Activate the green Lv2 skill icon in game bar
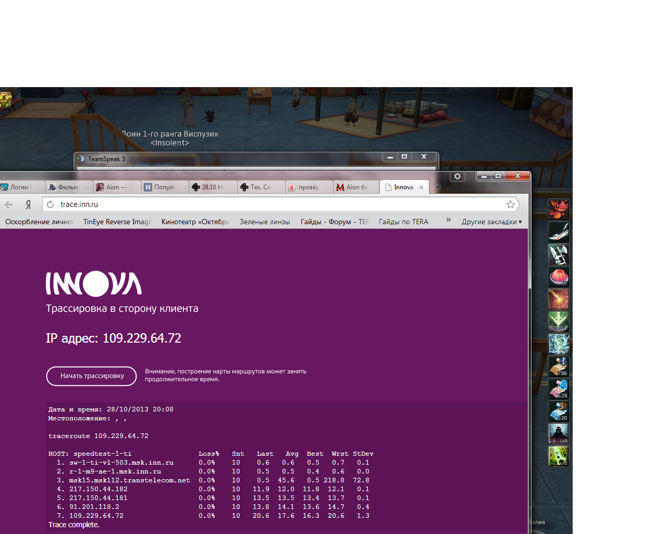 [x=559, y=456]
